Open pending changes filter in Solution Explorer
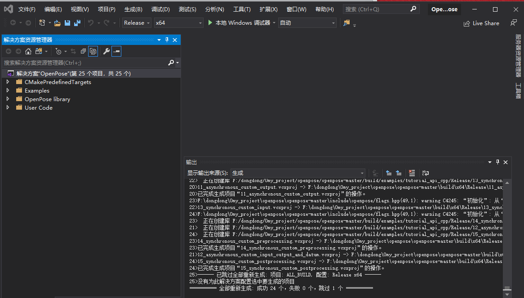Image resolution: width=524 pixels, height=298 pixels. pos(58,51)
